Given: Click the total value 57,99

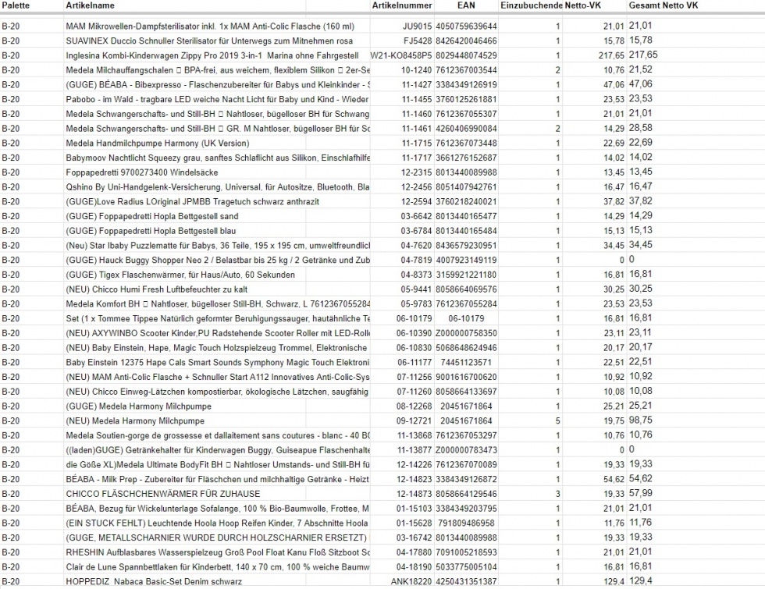Looking at the screenshot, I should tap(641, 493).
